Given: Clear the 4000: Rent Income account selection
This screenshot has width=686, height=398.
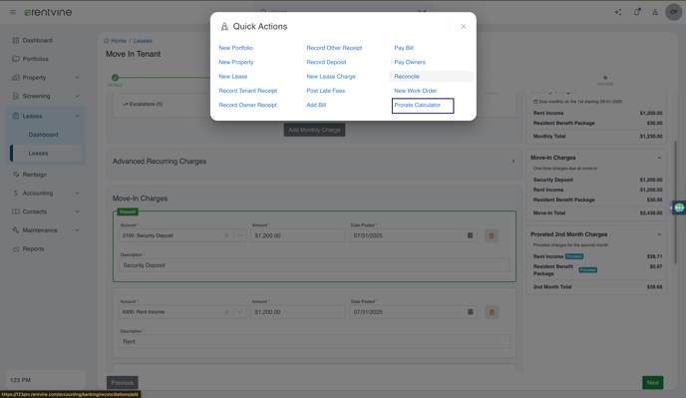Looking at the screenshot, I should 226,312.
